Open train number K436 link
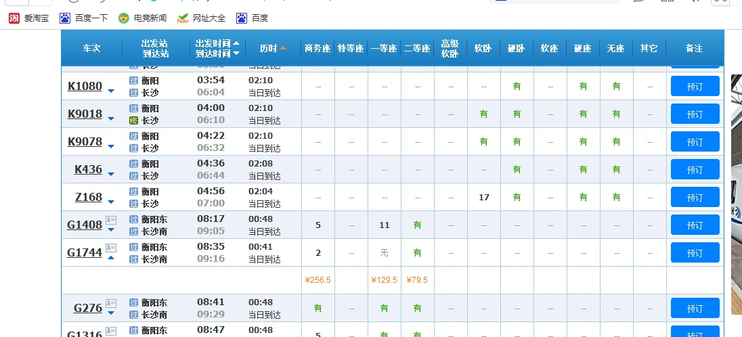742x337 pixels. click(x=88, y=169)
